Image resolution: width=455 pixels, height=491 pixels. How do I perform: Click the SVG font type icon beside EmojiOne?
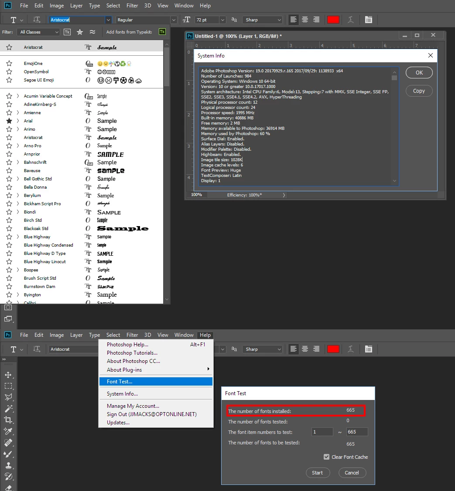point(89,64)
